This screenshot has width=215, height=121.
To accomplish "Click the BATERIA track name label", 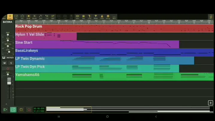I will pos(7,22).
